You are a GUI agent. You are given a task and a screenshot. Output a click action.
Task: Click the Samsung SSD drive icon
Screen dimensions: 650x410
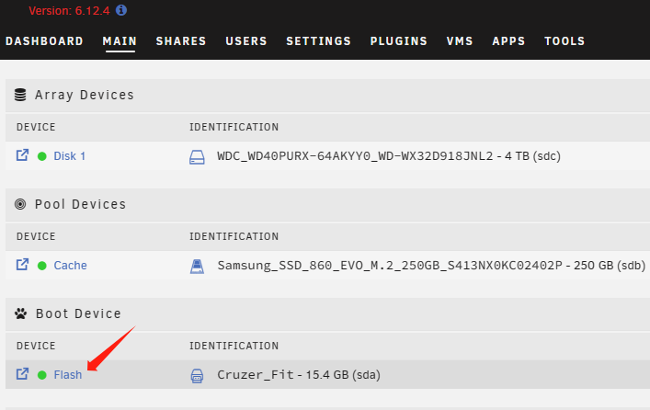pyautogui.click(x=197, y=266)
